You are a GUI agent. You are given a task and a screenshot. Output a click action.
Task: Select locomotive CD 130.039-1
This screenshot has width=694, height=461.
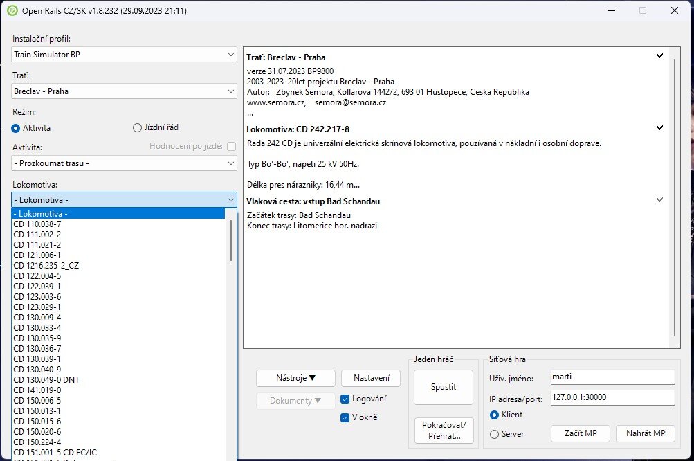point(118,359)
